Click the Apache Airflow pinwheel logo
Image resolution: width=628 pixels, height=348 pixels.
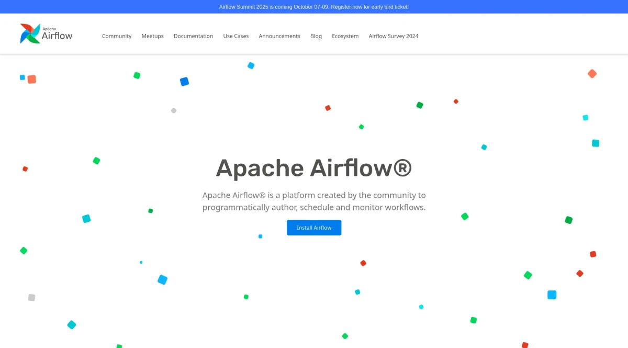click(30, 33)
